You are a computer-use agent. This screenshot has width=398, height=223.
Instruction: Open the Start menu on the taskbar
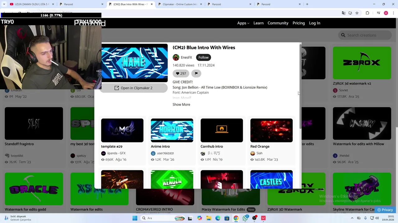point(135,218)
